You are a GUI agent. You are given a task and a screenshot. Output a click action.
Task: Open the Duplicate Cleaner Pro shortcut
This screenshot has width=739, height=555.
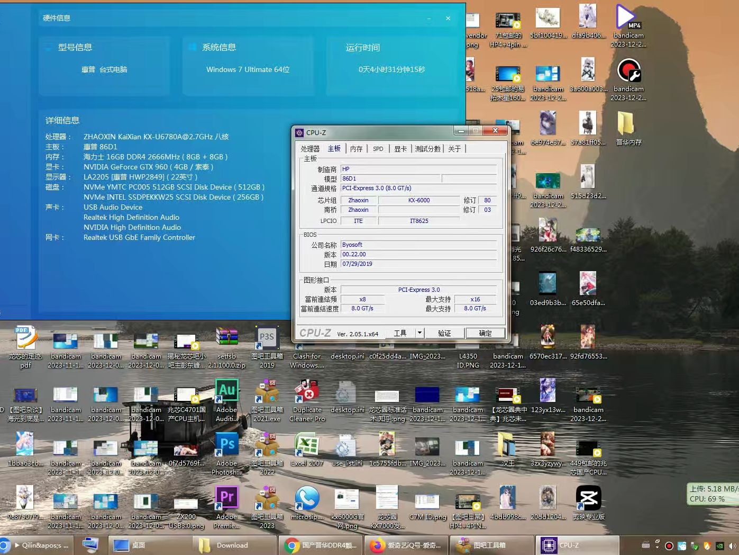tap(307, 400)
